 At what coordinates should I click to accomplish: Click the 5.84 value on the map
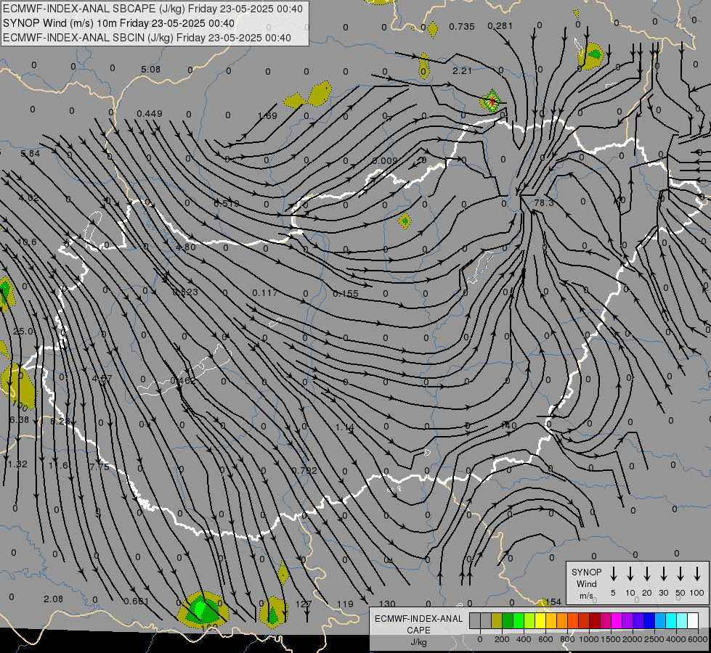[30, 154]
